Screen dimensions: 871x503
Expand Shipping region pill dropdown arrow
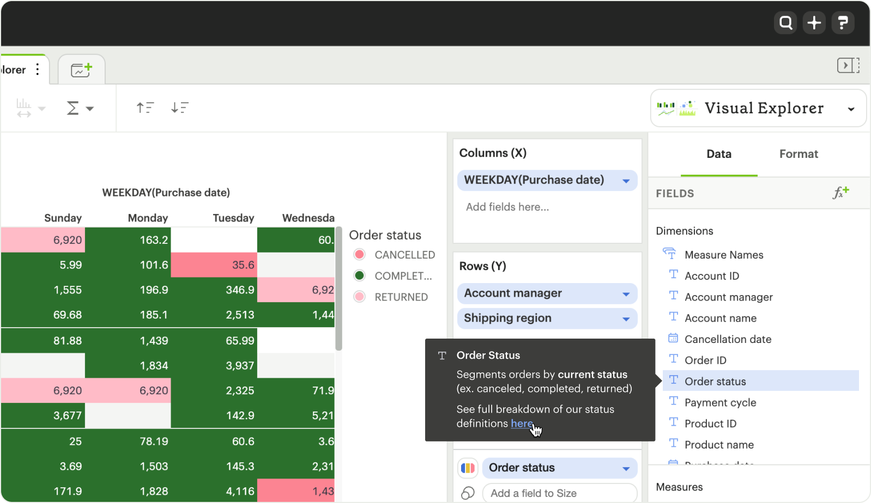[626, 319]
